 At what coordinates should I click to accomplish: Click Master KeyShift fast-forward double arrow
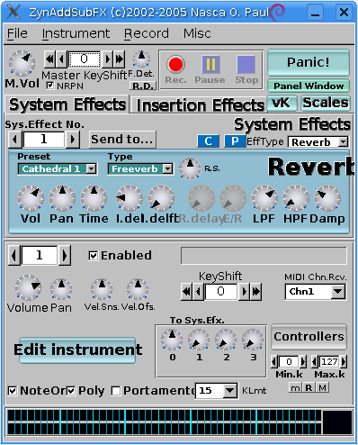(120, 59)
